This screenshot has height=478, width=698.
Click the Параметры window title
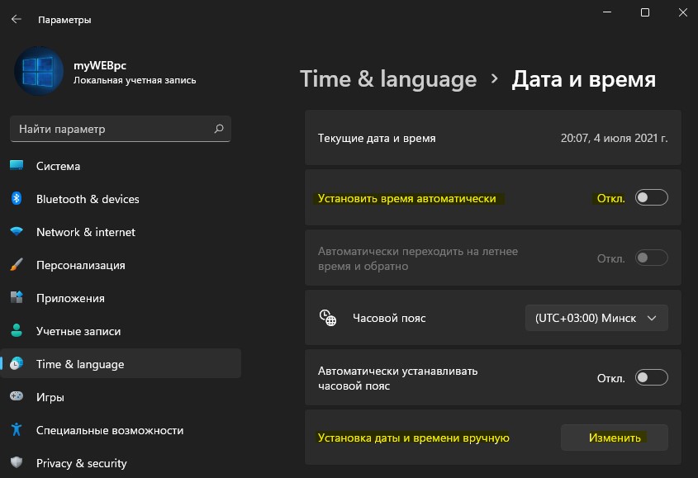tap(64, 20)
